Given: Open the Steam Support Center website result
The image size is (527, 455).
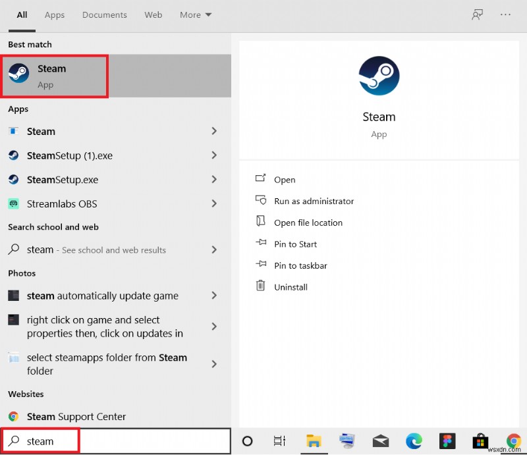Looking at the screenshot, I should click(x=116, y=417).
